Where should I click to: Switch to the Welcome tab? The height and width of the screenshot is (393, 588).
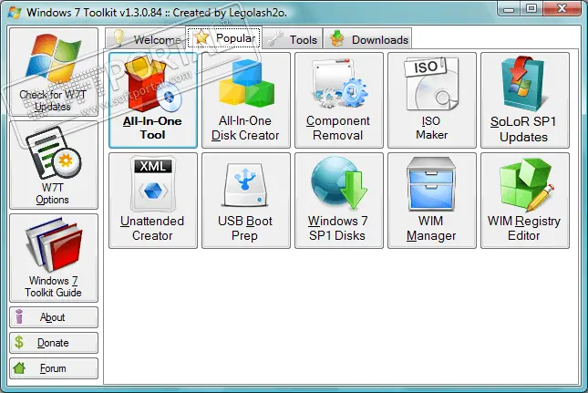click(x=146, y=39)
